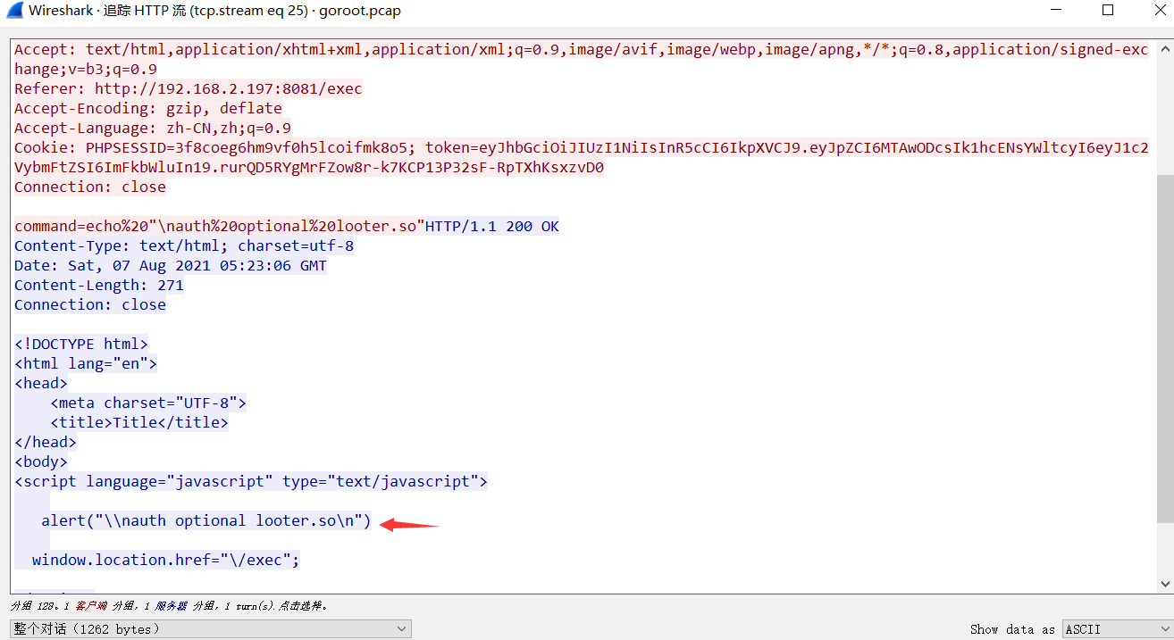The width and height of the screenshot is (1174, 640).
Task: Click the command=echo POST body text
Action: click(220, 226)
